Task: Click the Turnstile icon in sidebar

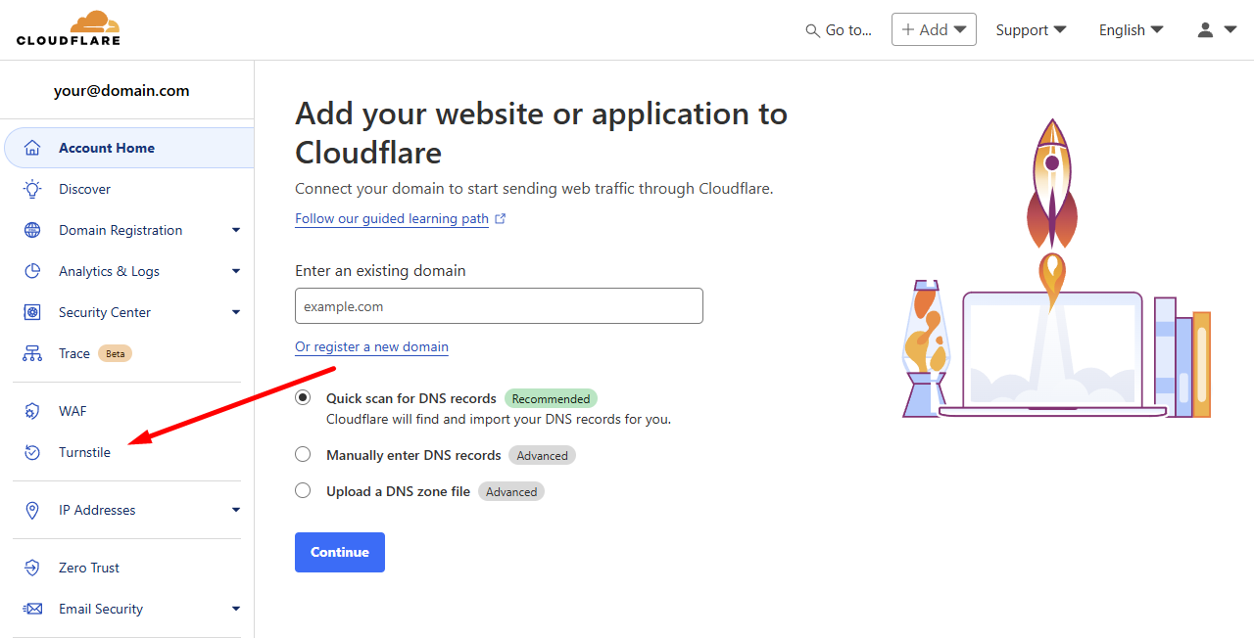Action: point(32,452)
